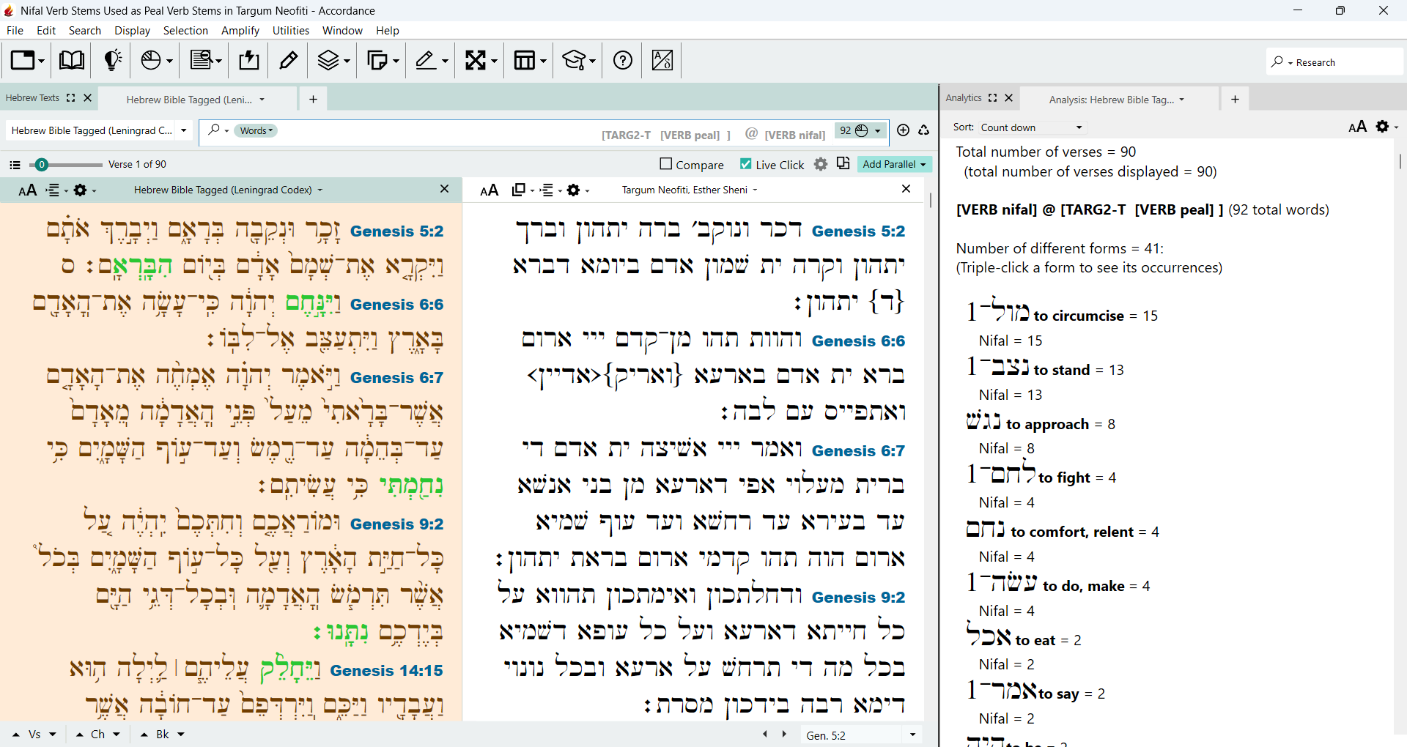Image resolution: width=1407 pixels, height=747 pixels.
Task: Open the Words search type dropdown
Action: 256,130
